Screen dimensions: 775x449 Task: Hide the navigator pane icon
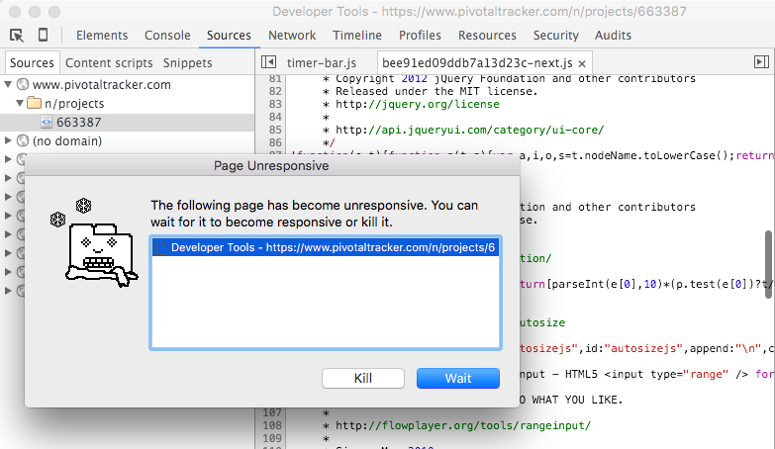(268, 62)
